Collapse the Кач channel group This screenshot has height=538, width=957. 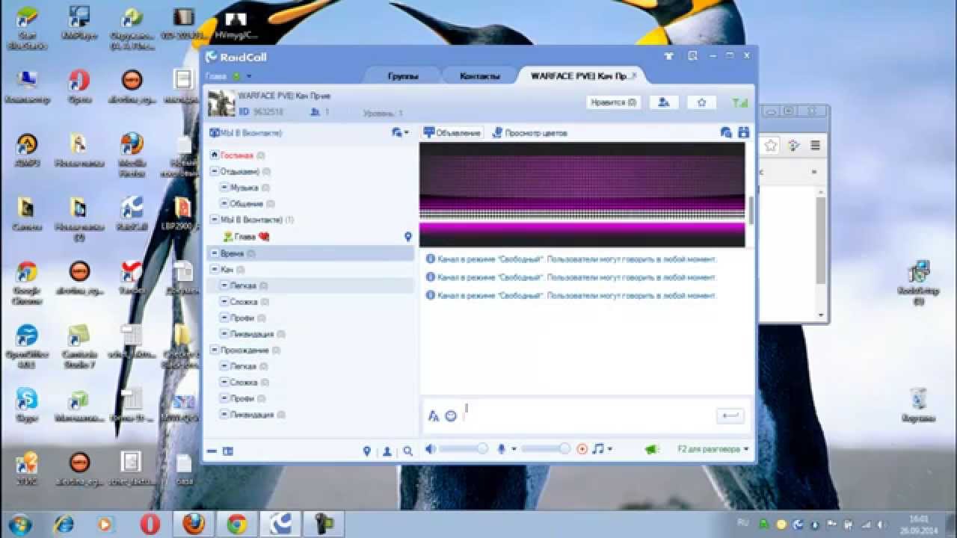(215, 269)
